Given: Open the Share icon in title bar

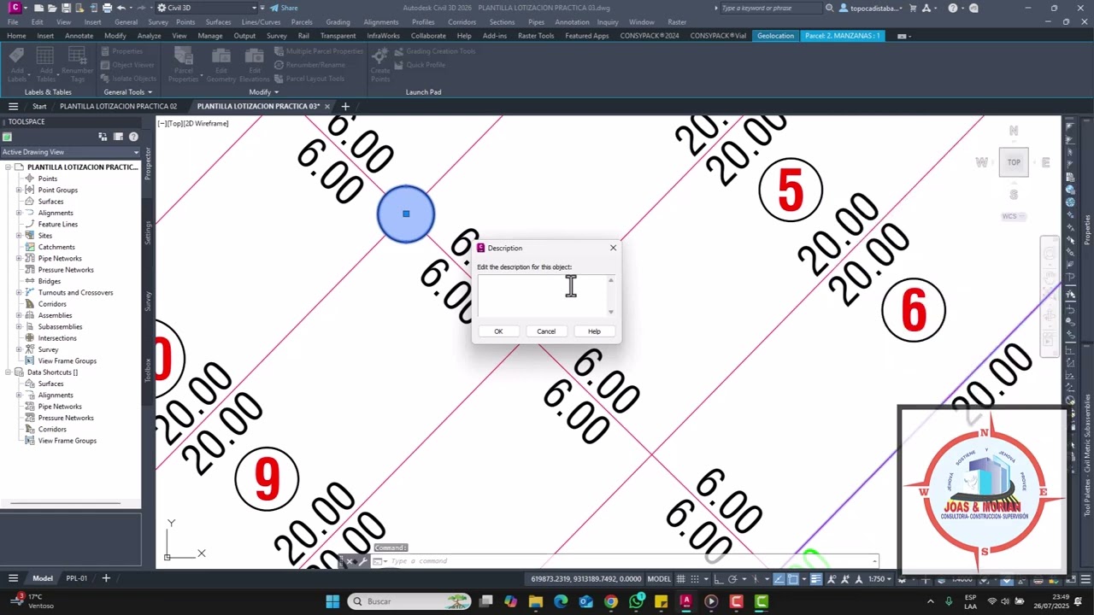Looking at the screenshot, I should coord(283,8).
